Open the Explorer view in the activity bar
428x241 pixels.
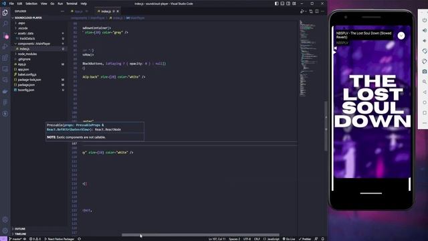click(x=5, y=13)
